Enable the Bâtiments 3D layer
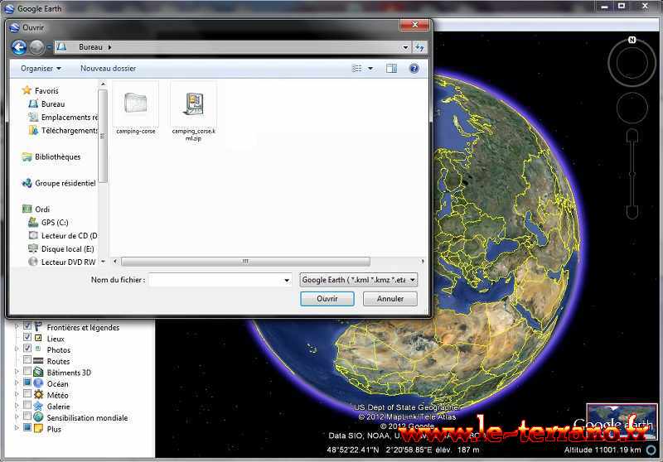Viewport: 663px width, 462px height. 27,371
